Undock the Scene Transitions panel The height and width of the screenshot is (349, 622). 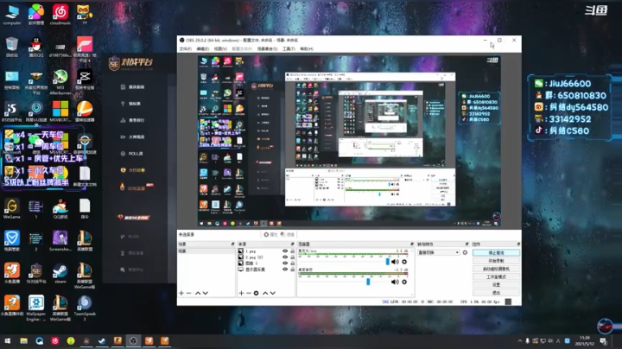(466, 244)
